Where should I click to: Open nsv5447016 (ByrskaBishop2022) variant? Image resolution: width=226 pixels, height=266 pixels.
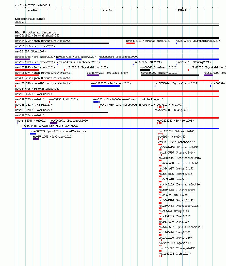[x=37, y=89]
